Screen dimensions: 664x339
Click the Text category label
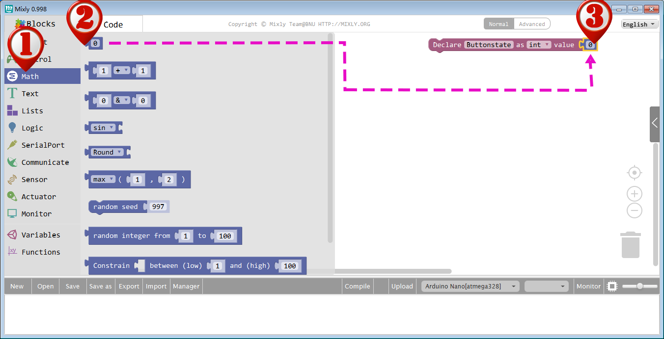coord(30,93)
